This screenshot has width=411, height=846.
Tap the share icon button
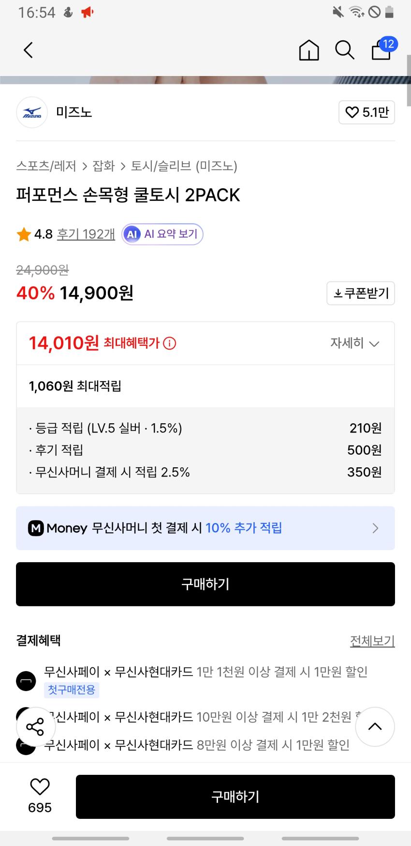35,726
